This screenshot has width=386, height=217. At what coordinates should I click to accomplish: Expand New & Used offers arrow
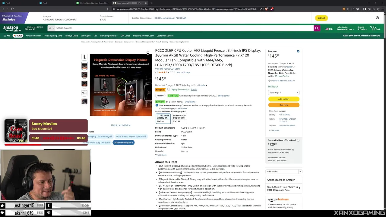pos(299,188)
